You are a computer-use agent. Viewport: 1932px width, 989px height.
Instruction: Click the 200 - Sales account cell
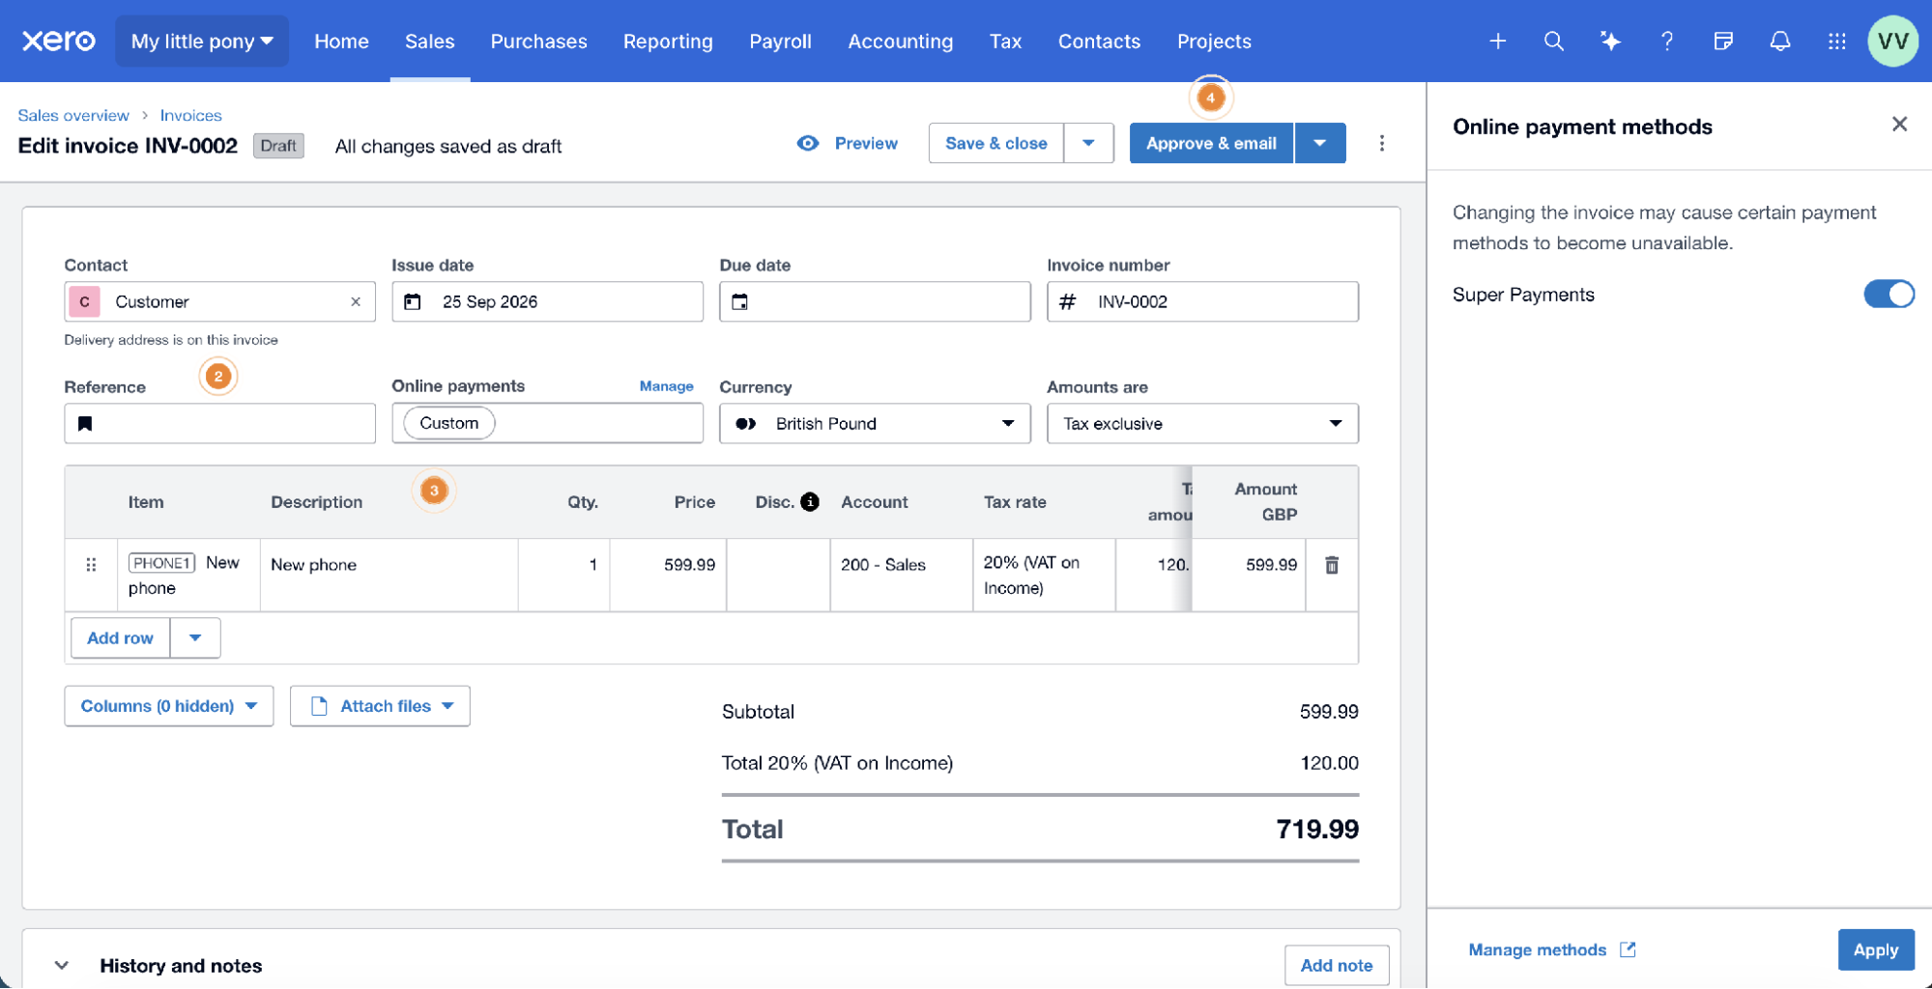click(901, 575)
